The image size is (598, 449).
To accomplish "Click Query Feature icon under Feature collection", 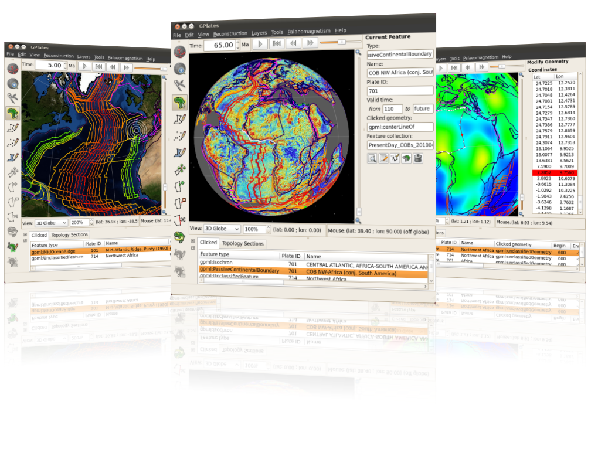I will (372, 158).
